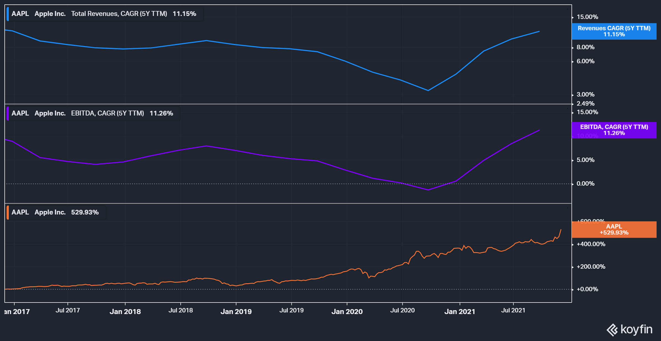Click the orange AAPL +529.93% price tag
Image resolution: width=661 pixels, height=341 pixels.
tap(614, 229)
